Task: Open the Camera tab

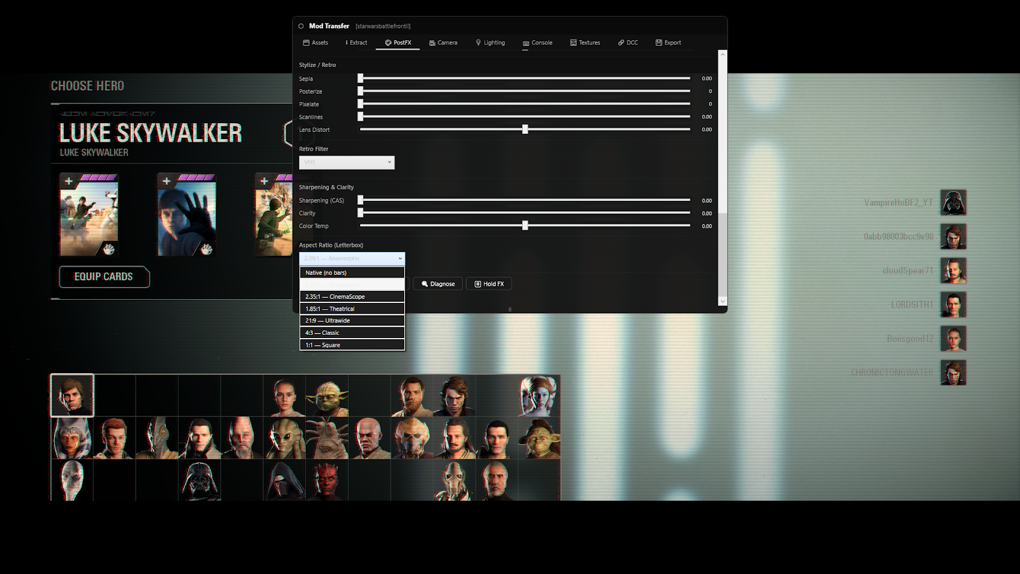Action: [444, 43]
